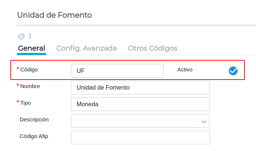Screen dimensions: 256x151
Task: Select the Código Afip input field
Action: tap(140, 137)
